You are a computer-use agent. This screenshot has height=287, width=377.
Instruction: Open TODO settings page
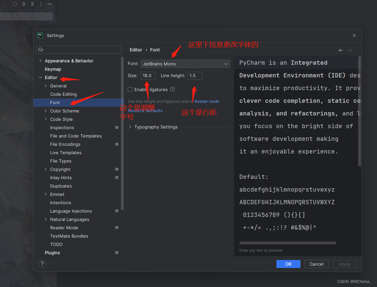pyautogui.click(x=56, y=245)
